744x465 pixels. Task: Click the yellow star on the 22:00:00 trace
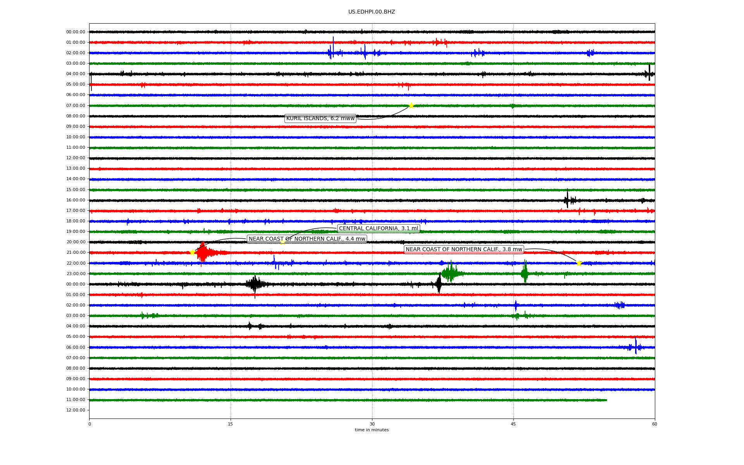click(x=579, y=263)
